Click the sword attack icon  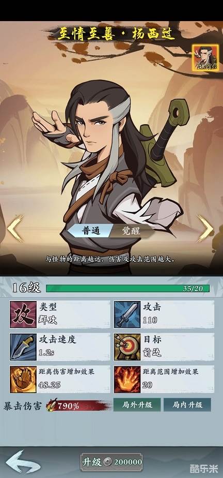[x=127, y=315]
